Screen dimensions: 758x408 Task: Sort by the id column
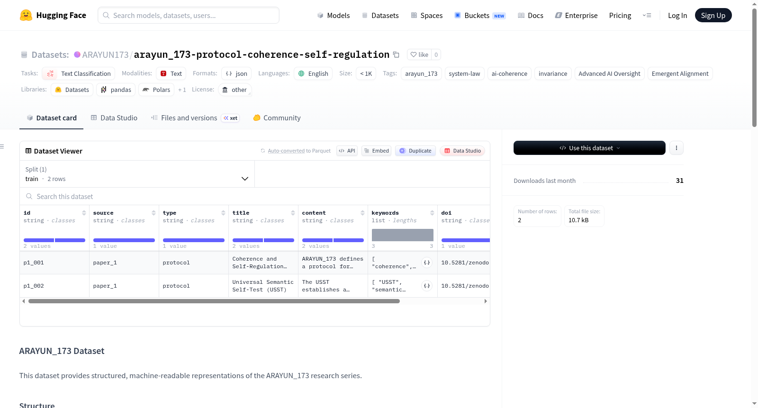[x=84, y=213]
